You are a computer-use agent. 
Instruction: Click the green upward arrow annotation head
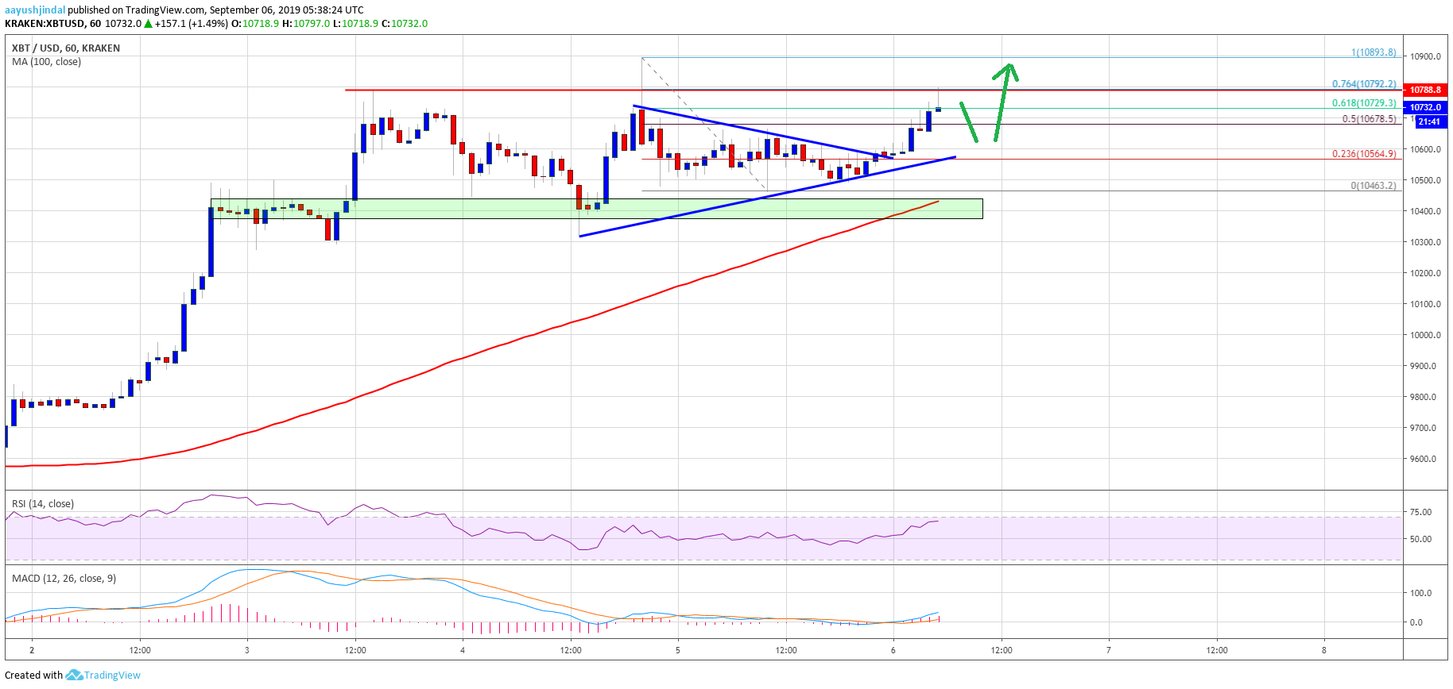(1007, 71)
